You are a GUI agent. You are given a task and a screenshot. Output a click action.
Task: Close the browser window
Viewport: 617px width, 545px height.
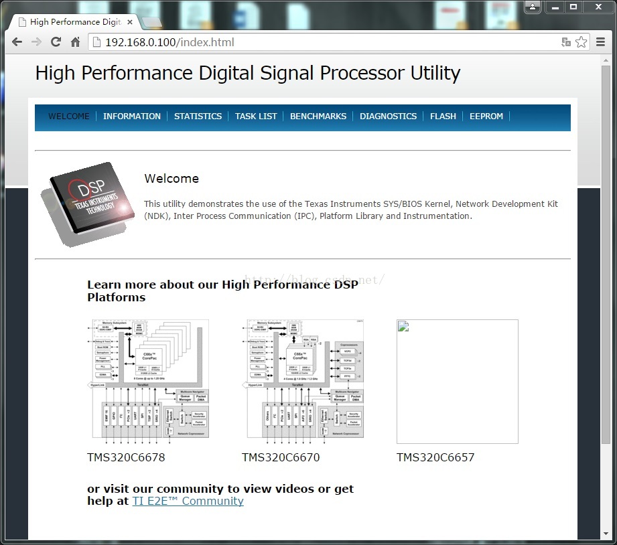(x=598, y=7)
